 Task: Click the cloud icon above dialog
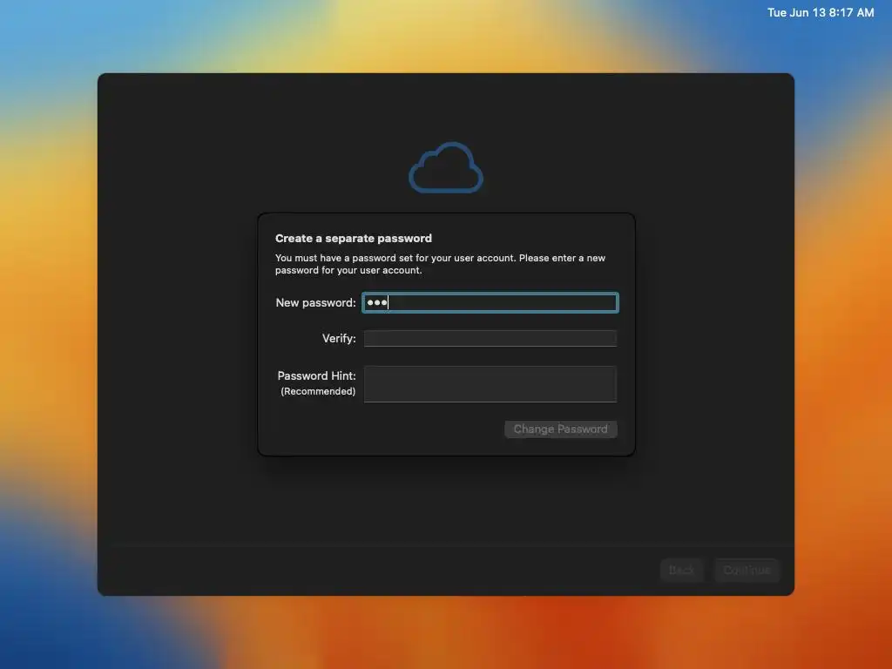pyautogui.click(x=446, y=168)
